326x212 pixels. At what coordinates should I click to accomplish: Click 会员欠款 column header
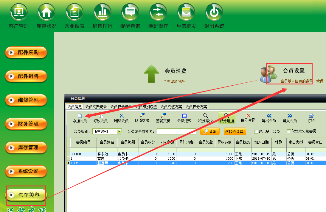(x=206, y=142)
